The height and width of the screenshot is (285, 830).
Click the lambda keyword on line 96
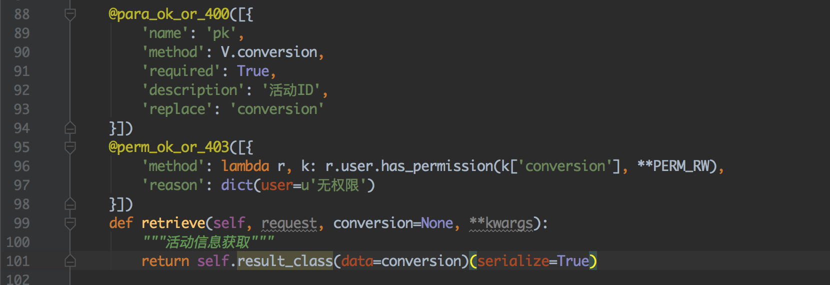click(245, 166)
